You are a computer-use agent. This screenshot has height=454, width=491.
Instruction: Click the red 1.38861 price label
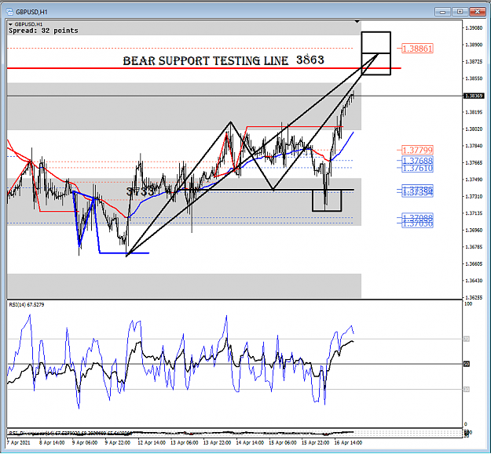coord(417,49)
